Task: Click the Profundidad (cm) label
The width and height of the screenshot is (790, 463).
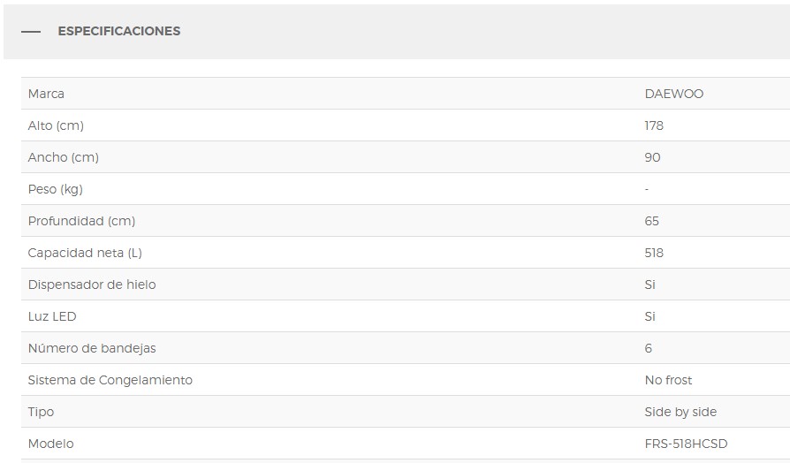Action: coord(81,221)
